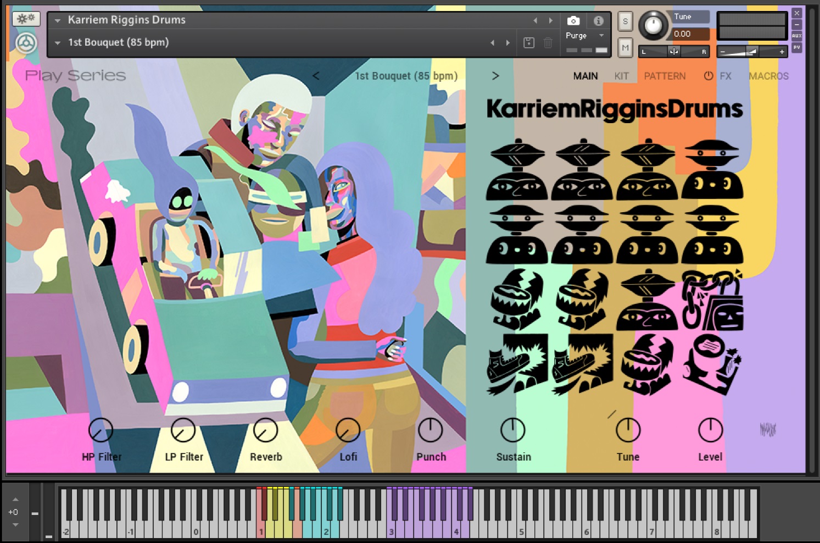820x543 pixels.
Task: Trigger the monster drum pad in bottom row
Action: (x=647, y=364)
